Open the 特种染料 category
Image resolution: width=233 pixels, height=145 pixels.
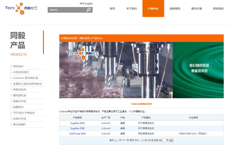pos(18,66)
